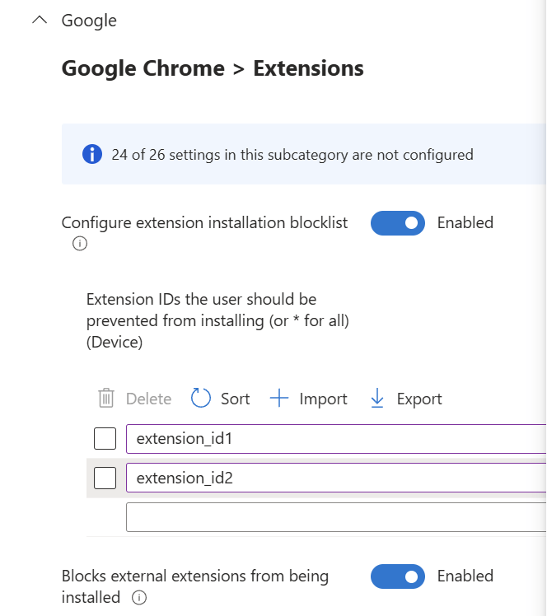Viewport: 547px width, 616px height.
Task: Disable the extension installation blocklist toggle
Action: click(398, 222)
